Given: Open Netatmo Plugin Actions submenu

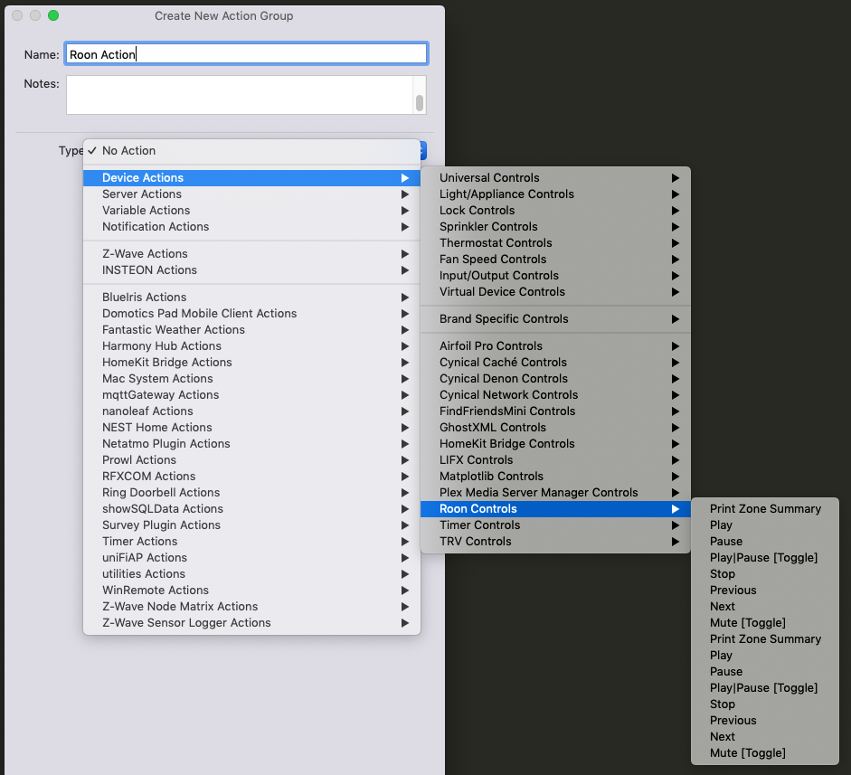Looking at the screenshot, I should tap(251, 444).
